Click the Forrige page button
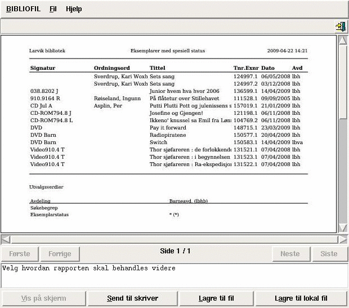349x308 pixels. pos(60,253)
